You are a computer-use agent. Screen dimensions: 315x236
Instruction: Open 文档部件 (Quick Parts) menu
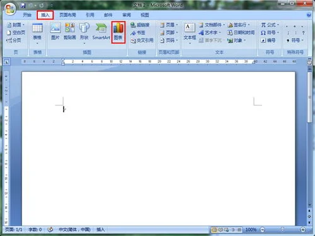(212, 25)
